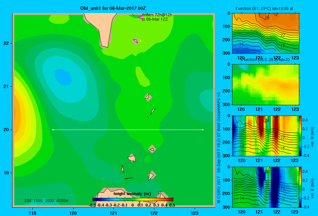This screenshot has width=318, height=216.
Task: Click the title "OM_an01 for 06-Mar-2017 00Z"
Action: [113, 8]
